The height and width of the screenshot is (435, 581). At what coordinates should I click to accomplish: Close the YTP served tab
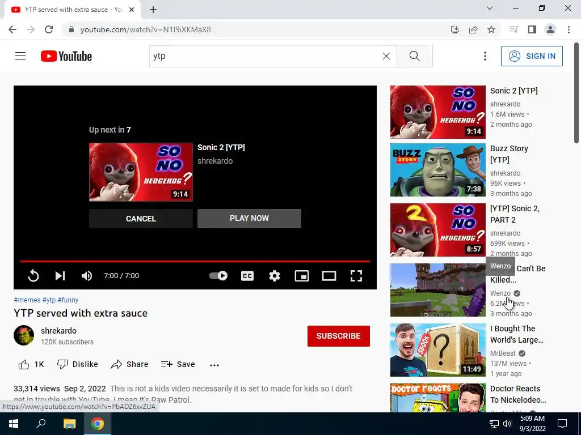coord(132,10)
